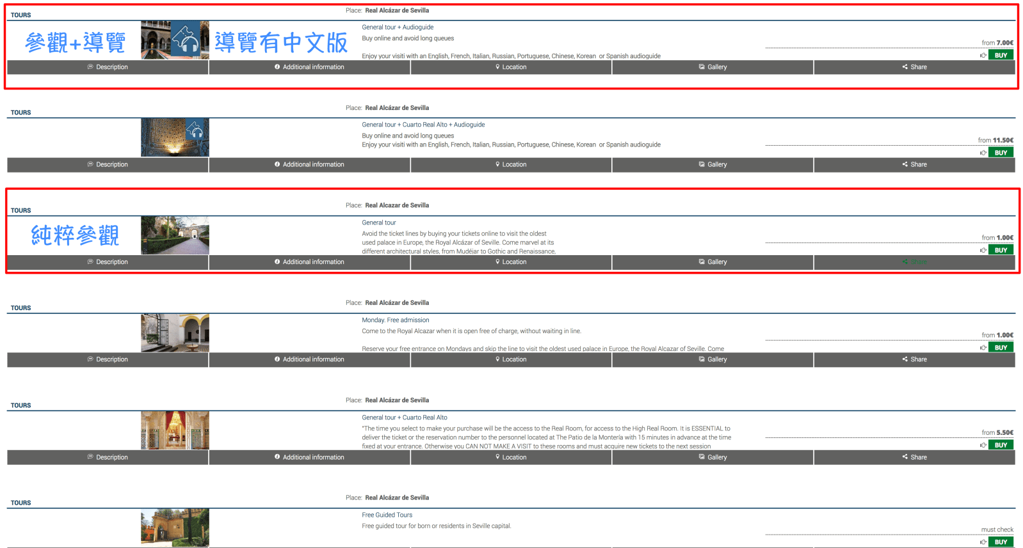Show Location tab of the 5.50€ tour

(x=511, y=457)
